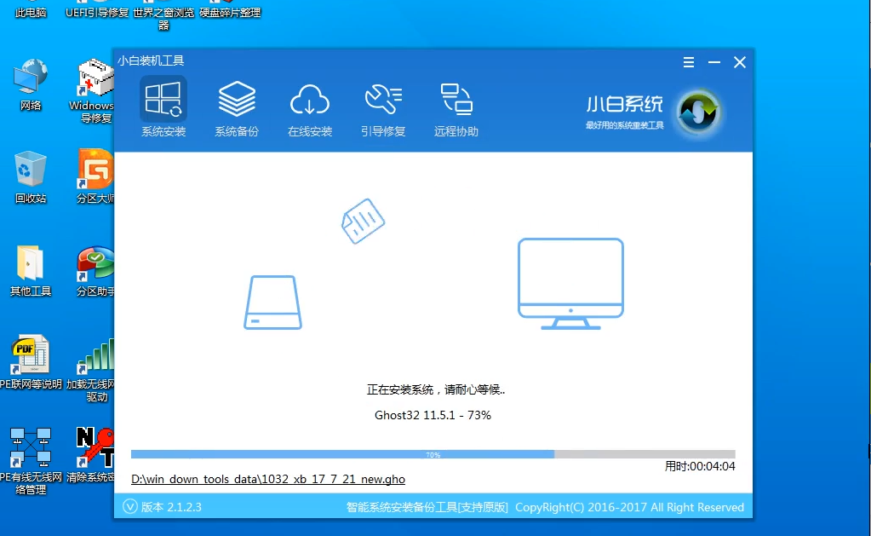The height and width of the screenshot is (536, 871).
Task: Open the 引导修复 tools tab
Action: tap(383, 107)
